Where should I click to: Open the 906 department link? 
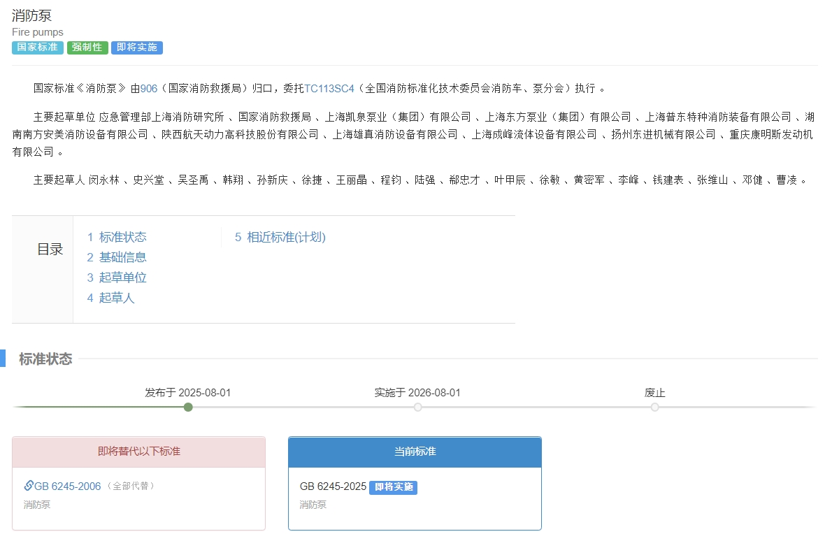pos(149,88)
